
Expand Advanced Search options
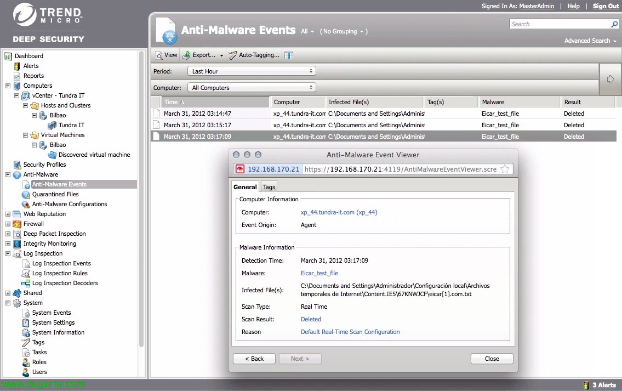[590, 41]
